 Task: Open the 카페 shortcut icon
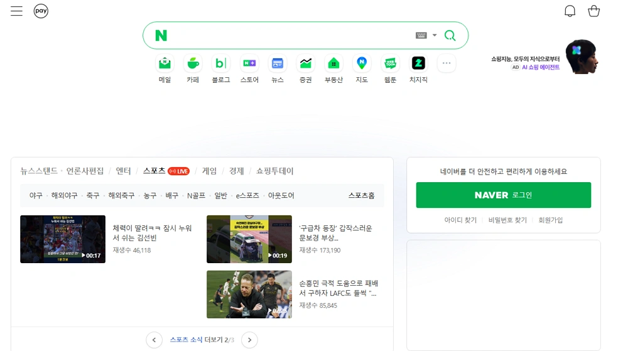pyautogui.click(x=193, y=63)
